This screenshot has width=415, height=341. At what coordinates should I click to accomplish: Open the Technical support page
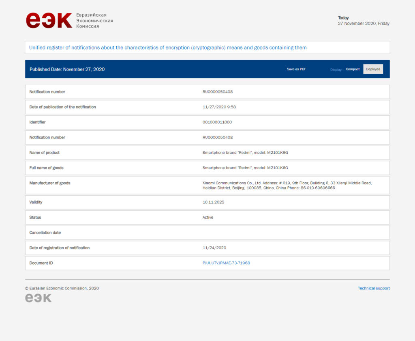(373, 288)
